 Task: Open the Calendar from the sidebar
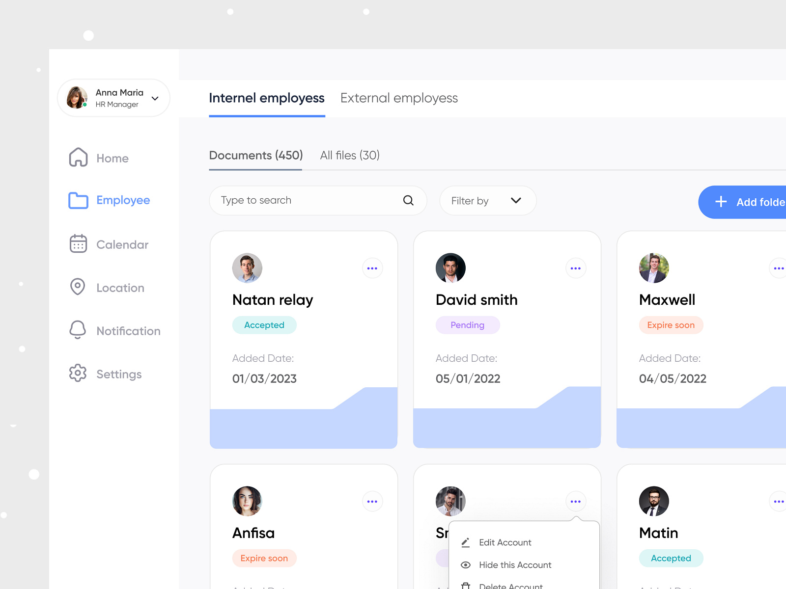[x=78, y=244]
